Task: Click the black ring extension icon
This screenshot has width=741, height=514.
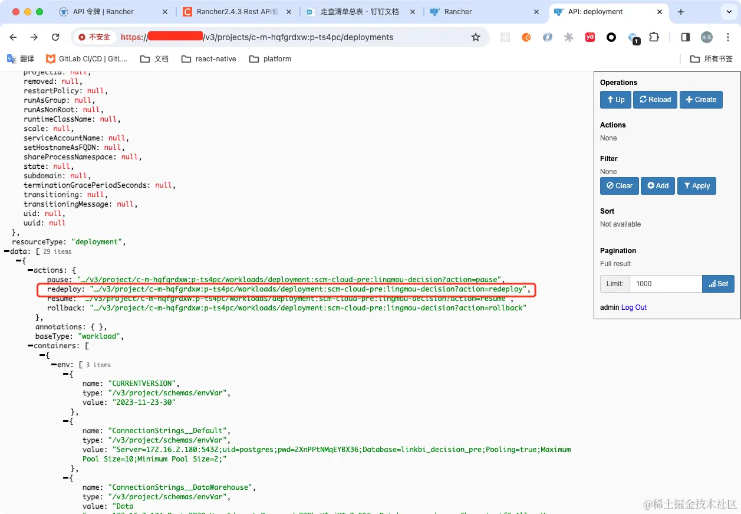Action: [611, 37]
